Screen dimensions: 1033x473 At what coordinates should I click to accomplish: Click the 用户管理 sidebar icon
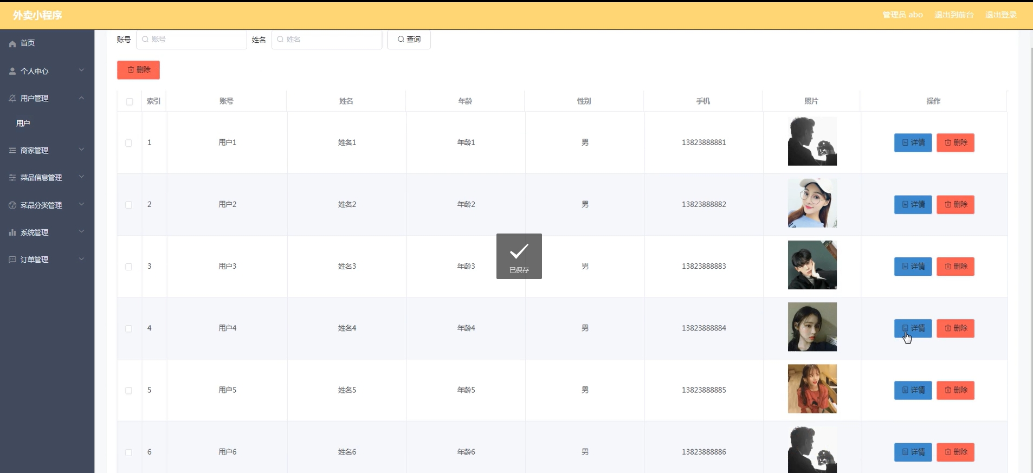(12, 98)
